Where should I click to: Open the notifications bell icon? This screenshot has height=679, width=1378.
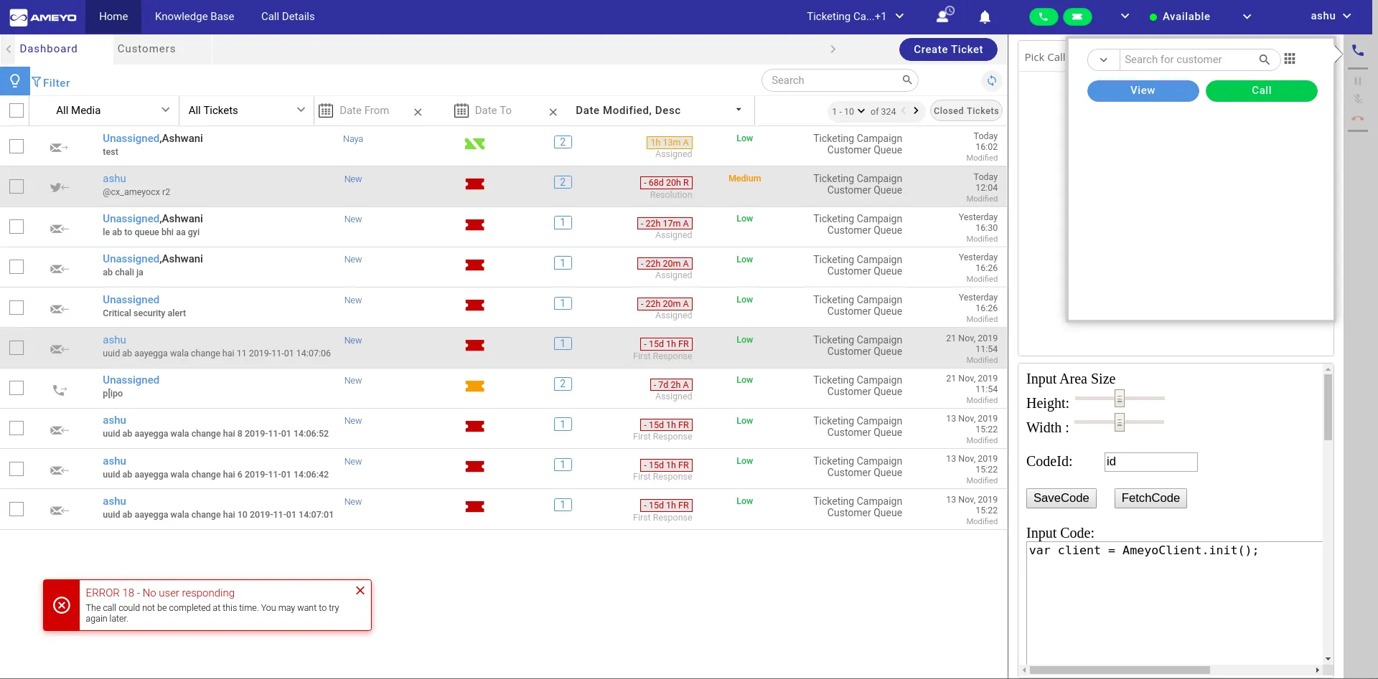(985, 16)
